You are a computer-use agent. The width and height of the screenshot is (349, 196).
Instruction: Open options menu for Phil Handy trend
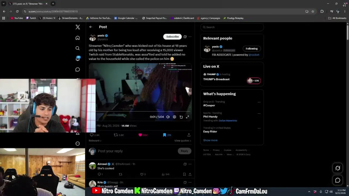259,114
